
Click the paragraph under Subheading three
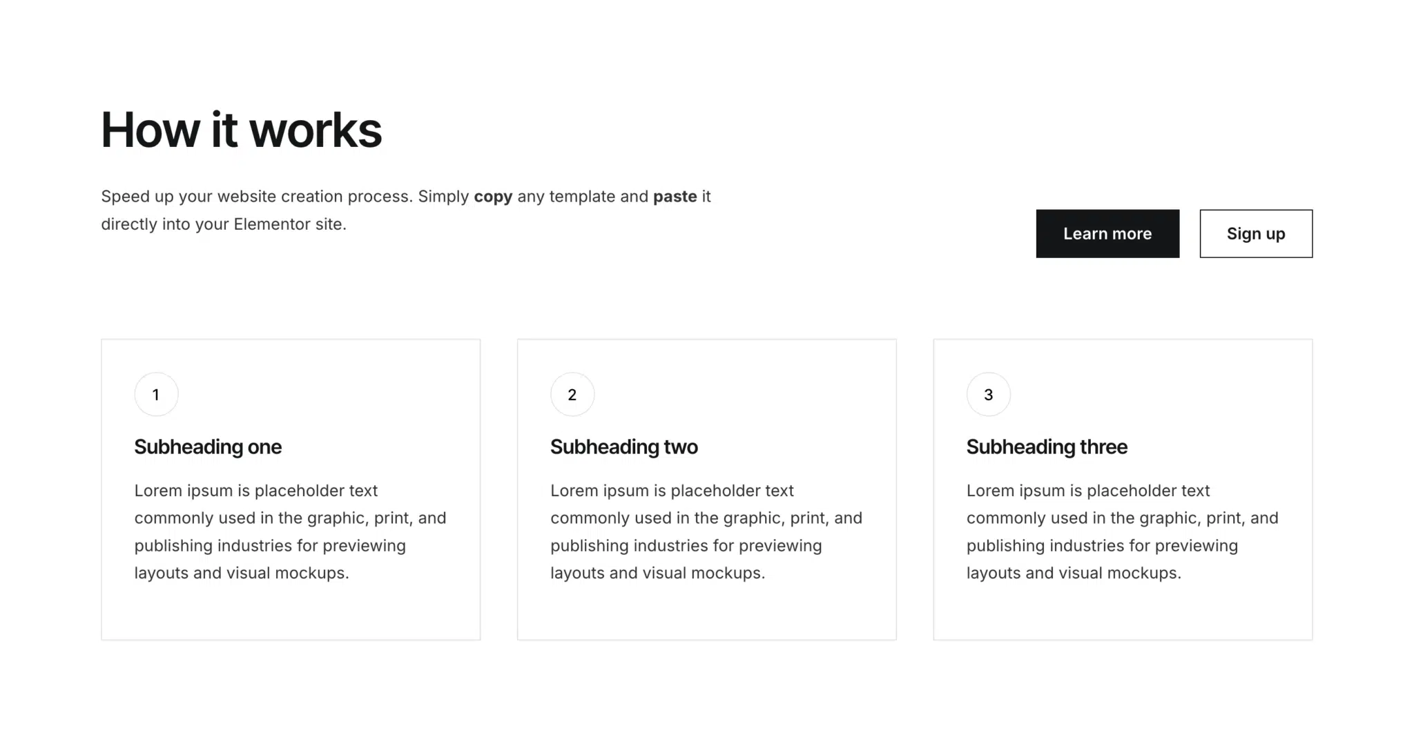click(x=1122, y=532)
